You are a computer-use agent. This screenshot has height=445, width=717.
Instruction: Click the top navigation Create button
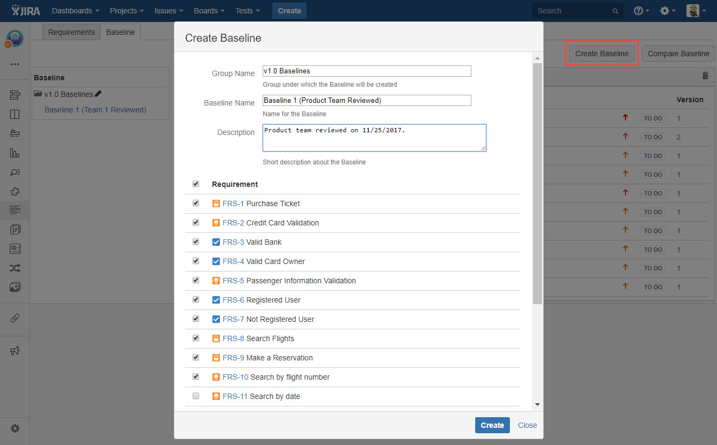pyautogui.click(x=289, y=11)
